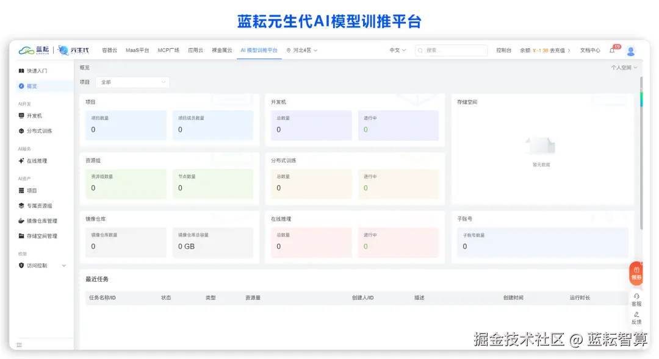This screenshot has height=359, width=659.
Task: Open the 快速入门 book icon
Action: (21, 71)
